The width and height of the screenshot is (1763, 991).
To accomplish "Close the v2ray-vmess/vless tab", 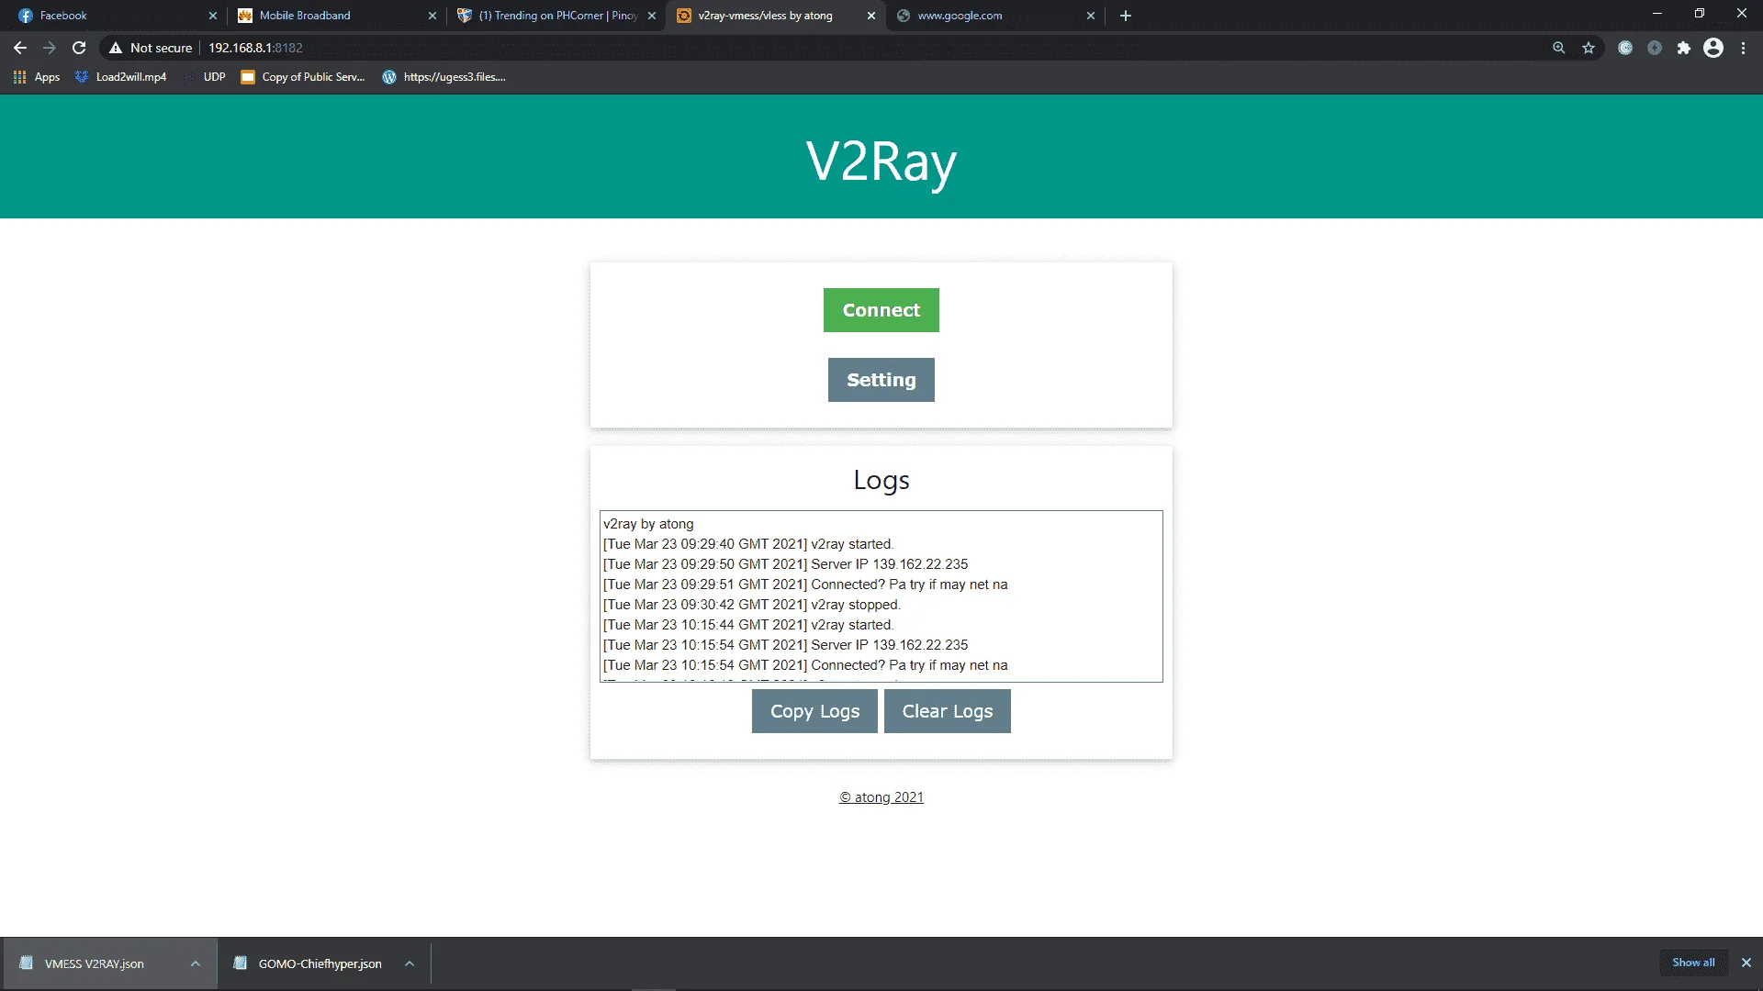I will [x=871, y=16].
